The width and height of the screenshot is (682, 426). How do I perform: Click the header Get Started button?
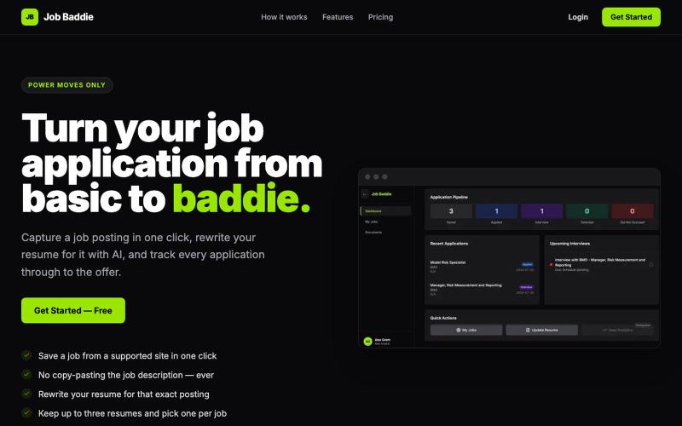pos(631,17)
